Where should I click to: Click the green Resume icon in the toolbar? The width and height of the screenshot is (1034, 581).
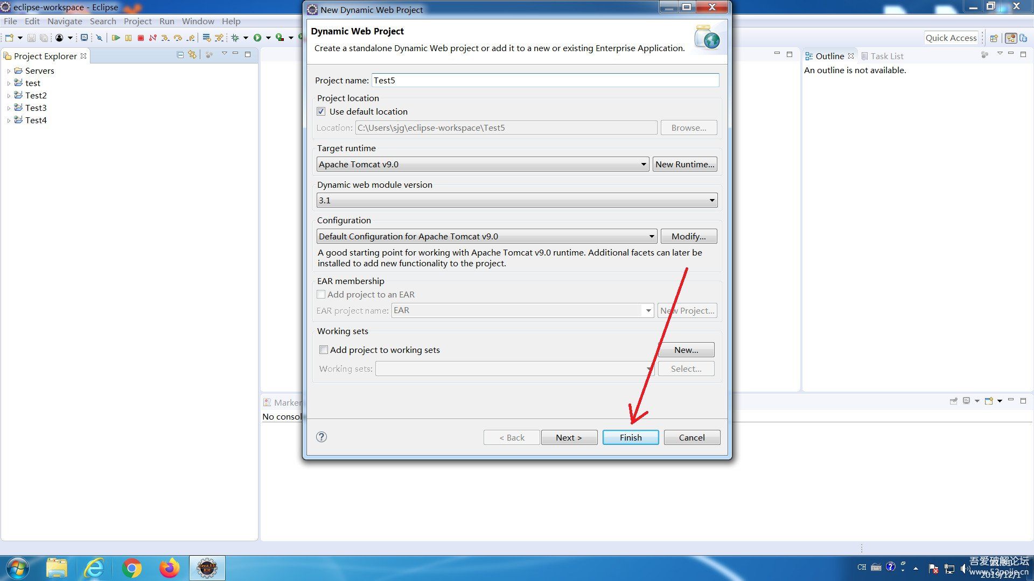point(116,38)
